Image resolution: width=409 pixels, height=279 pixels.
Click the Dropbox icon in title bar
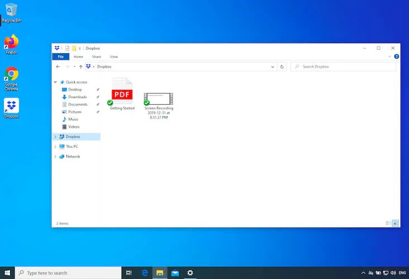[x=57, y=48]
